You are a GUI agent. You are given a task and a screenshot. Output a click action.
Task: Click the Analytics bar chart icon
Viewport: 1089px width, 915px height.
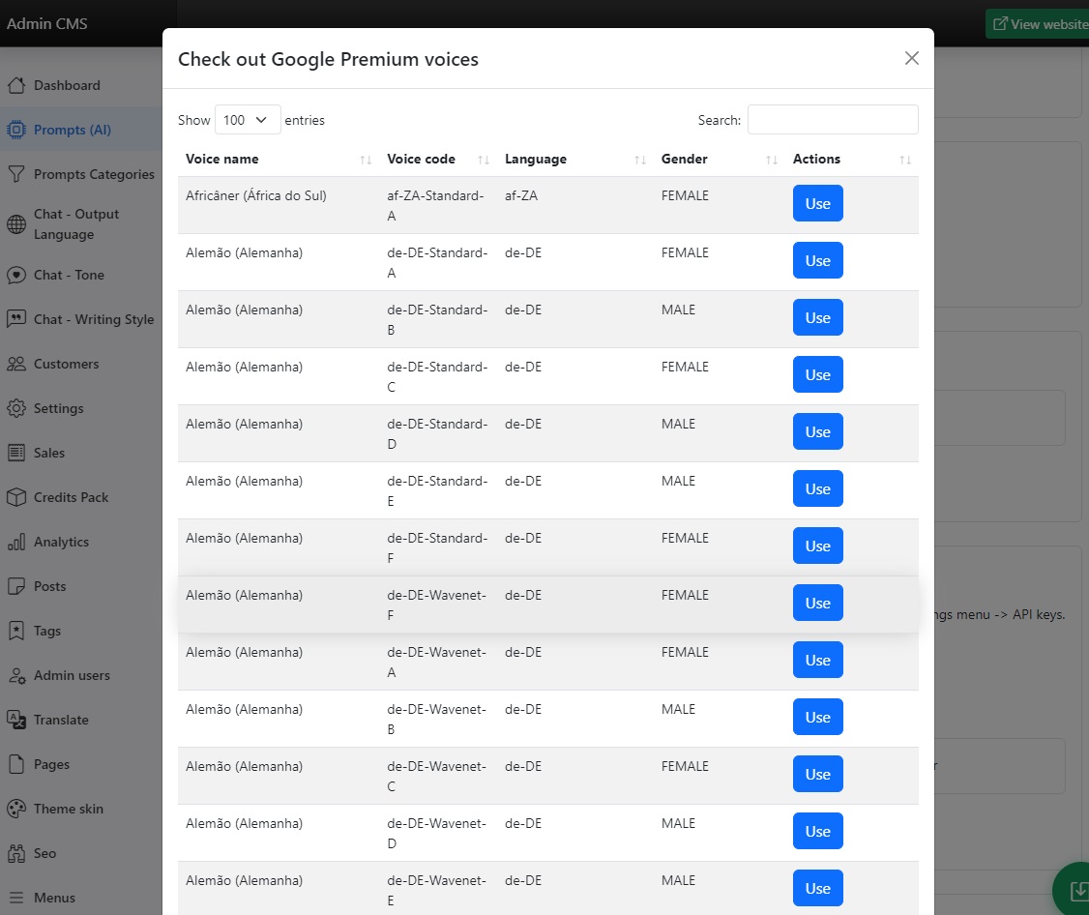[x=16, y=542]
